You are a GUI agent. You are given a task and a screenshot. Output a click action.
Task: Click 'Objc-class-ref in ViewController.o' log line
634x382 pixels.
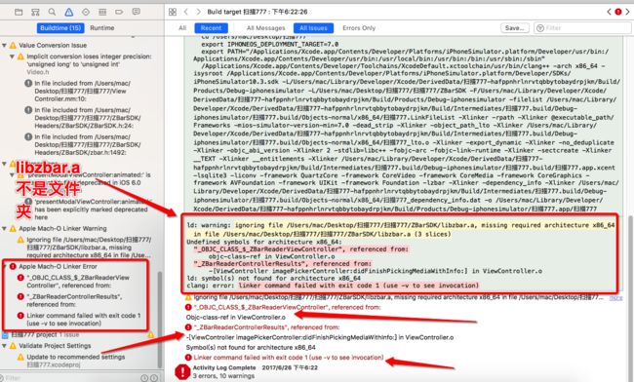pos(236,318)
